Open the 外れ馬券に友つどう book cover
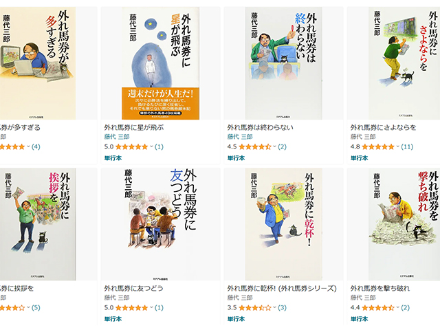This screenshot has width=440, height=330. click(x=160, y=224)
